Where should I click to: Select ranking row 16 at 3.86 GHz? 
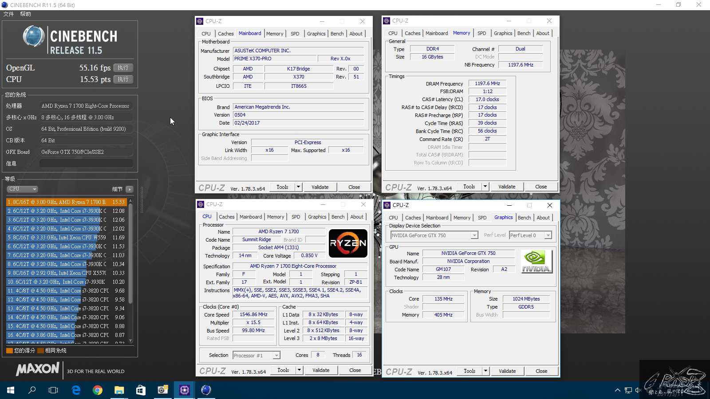click(67, 335)
